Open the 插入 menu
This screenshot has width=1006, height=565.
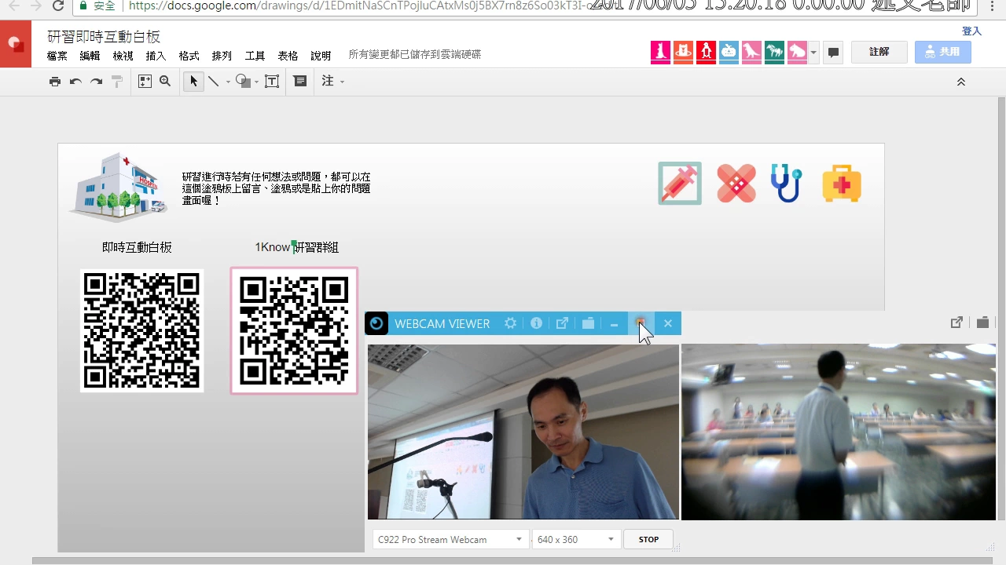click(156, 56)
